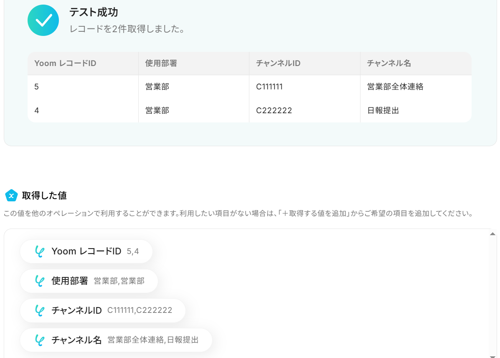Click the Yoom logo icon on 使用部署 chip

40,281
